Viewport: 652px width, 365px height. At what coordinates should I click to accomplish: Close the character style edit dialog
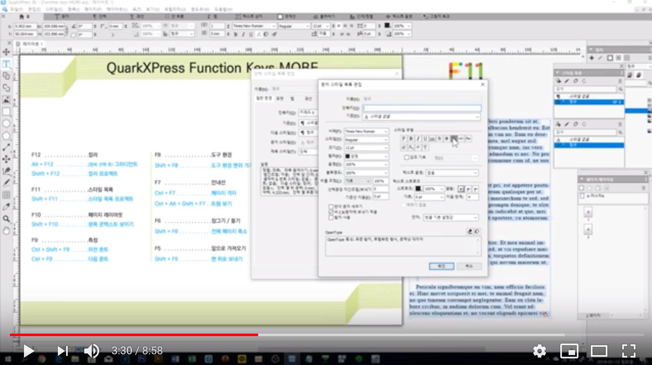(x=483, y=84)
